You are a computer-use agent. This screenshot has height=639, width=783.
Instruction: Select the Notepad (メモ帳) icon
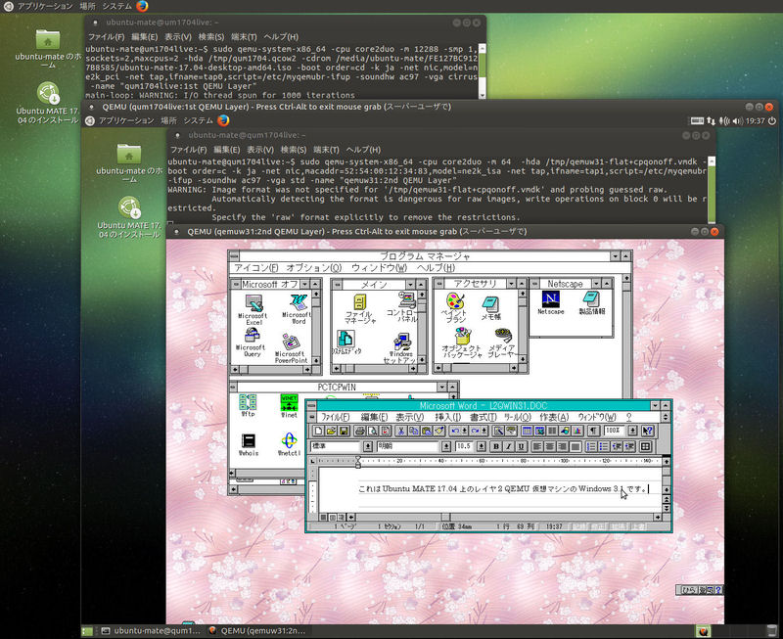[x=491, y=308]
